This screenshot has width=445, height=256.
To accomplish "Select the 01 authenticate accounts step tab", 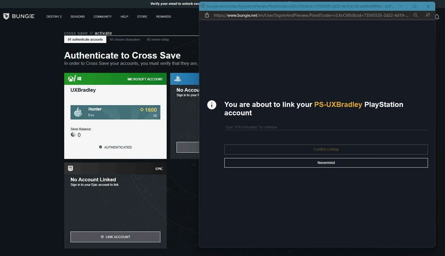I will [x=85, y=39].
